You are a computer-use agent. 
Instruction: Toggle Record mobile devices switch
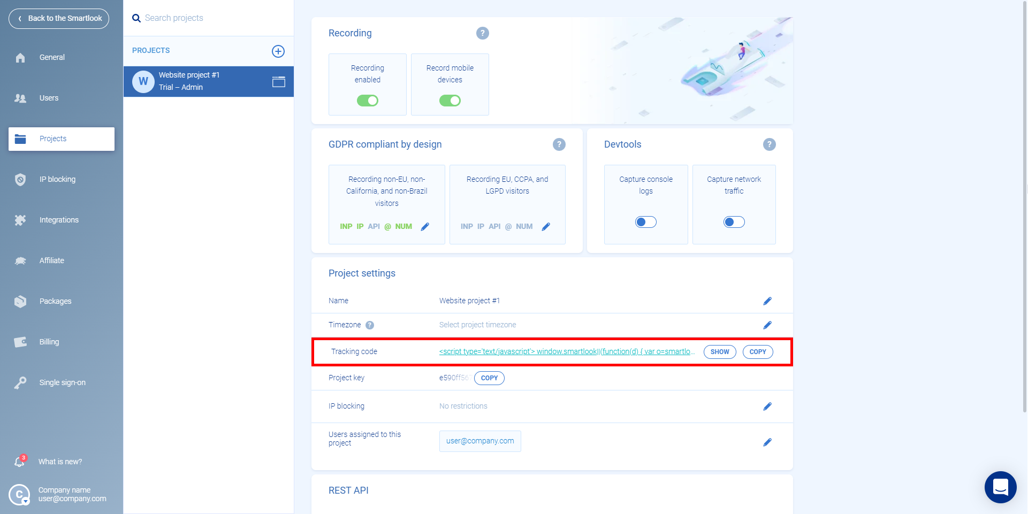tap(450, 101)
